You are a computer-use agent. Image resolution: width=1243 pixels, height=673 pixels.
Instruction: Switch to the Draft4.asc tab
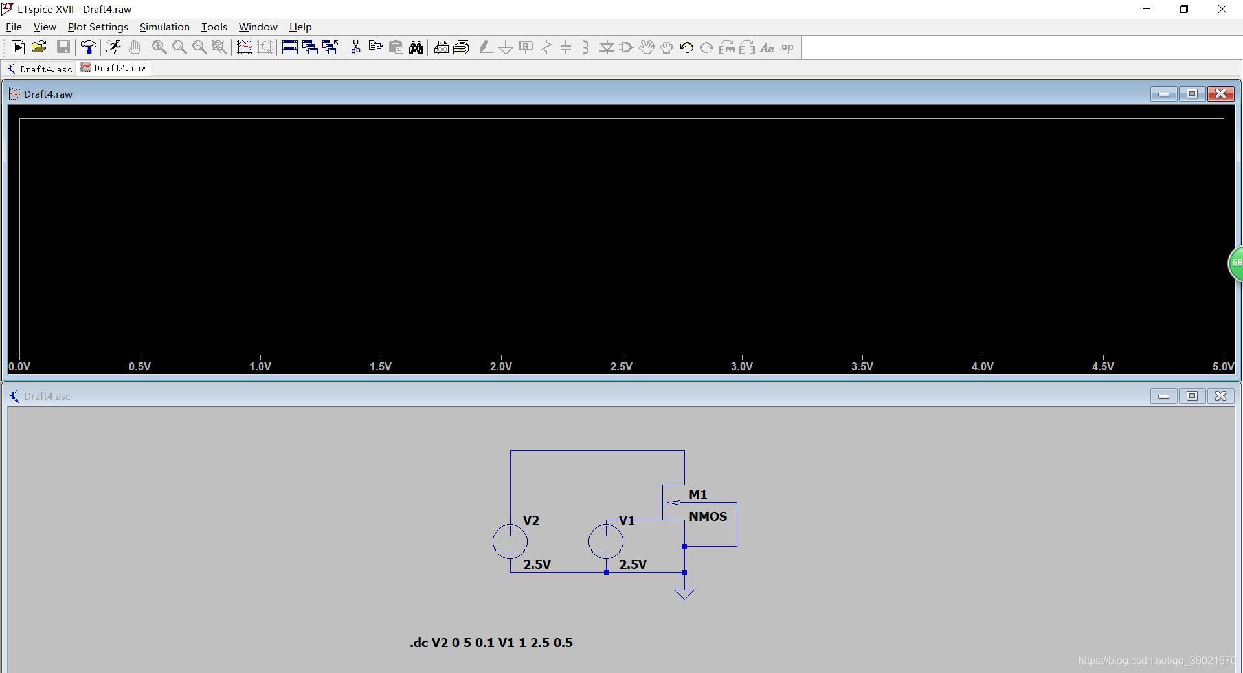pos(39,69)
